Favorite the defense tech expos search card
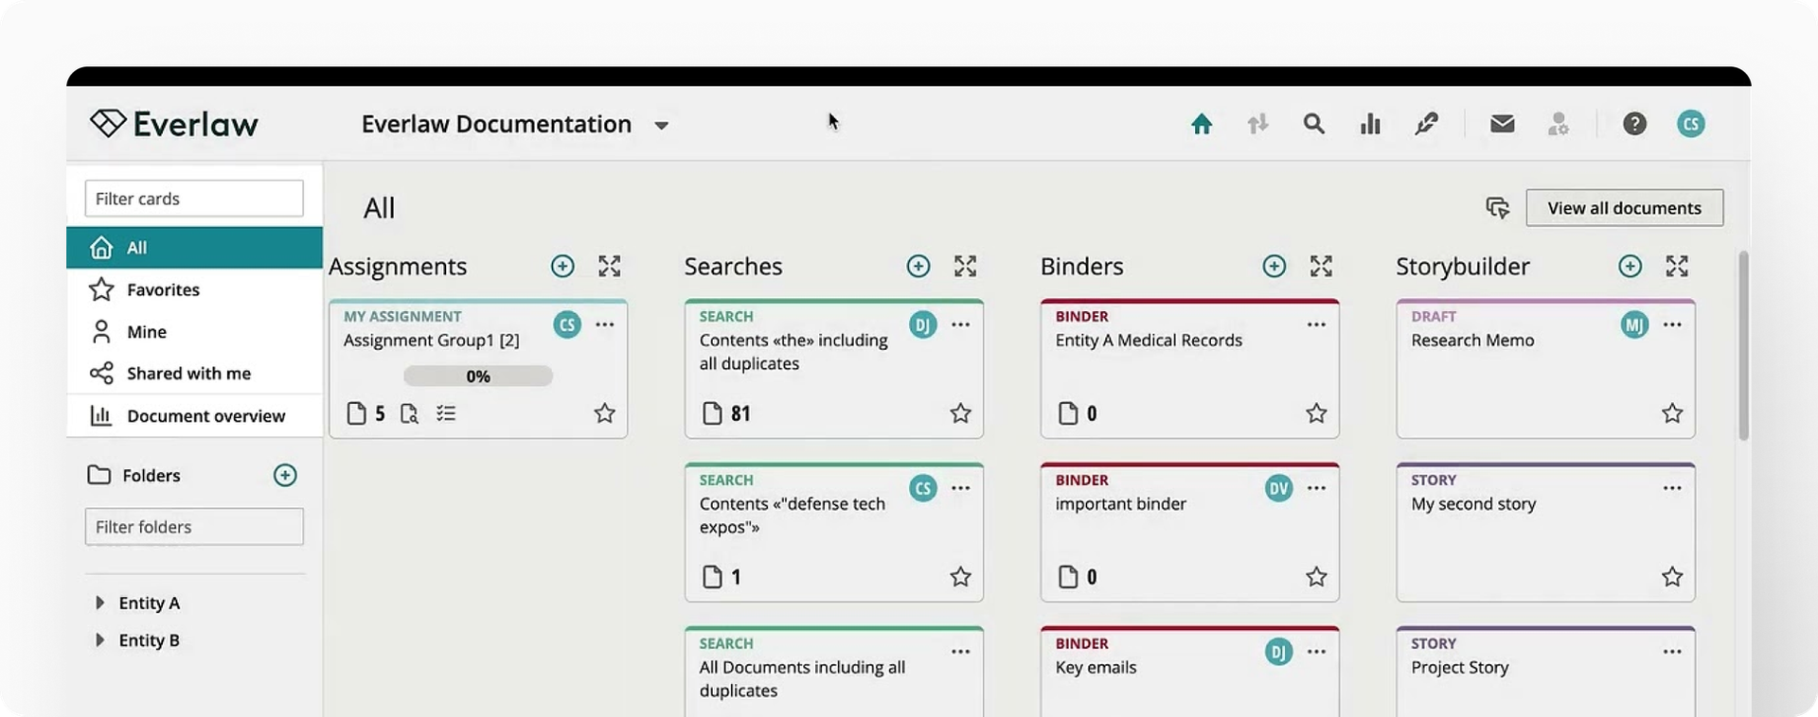The height and width of the screenshot is (717, 1818). tap(960, 577)
